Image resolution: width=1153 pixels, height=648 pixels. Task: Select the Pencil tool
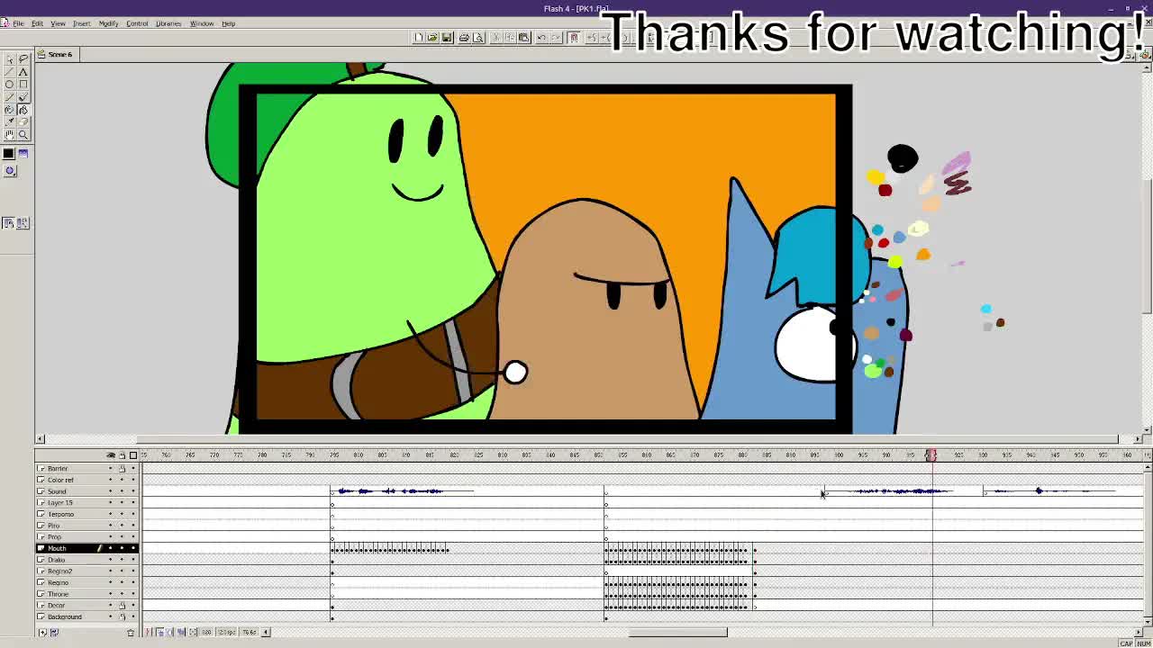9,97
